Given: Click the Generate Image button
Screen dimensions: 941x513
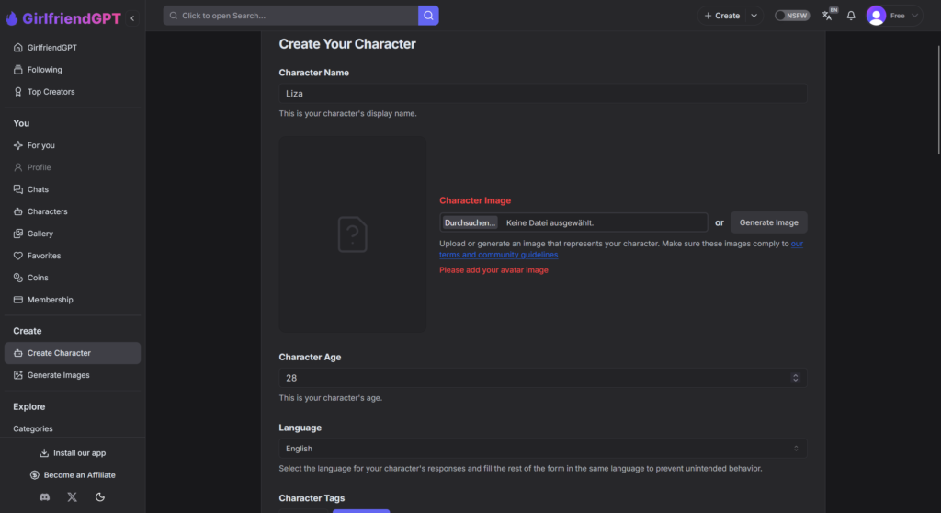Looking at the screenshot, I should [x=769, y=222].
